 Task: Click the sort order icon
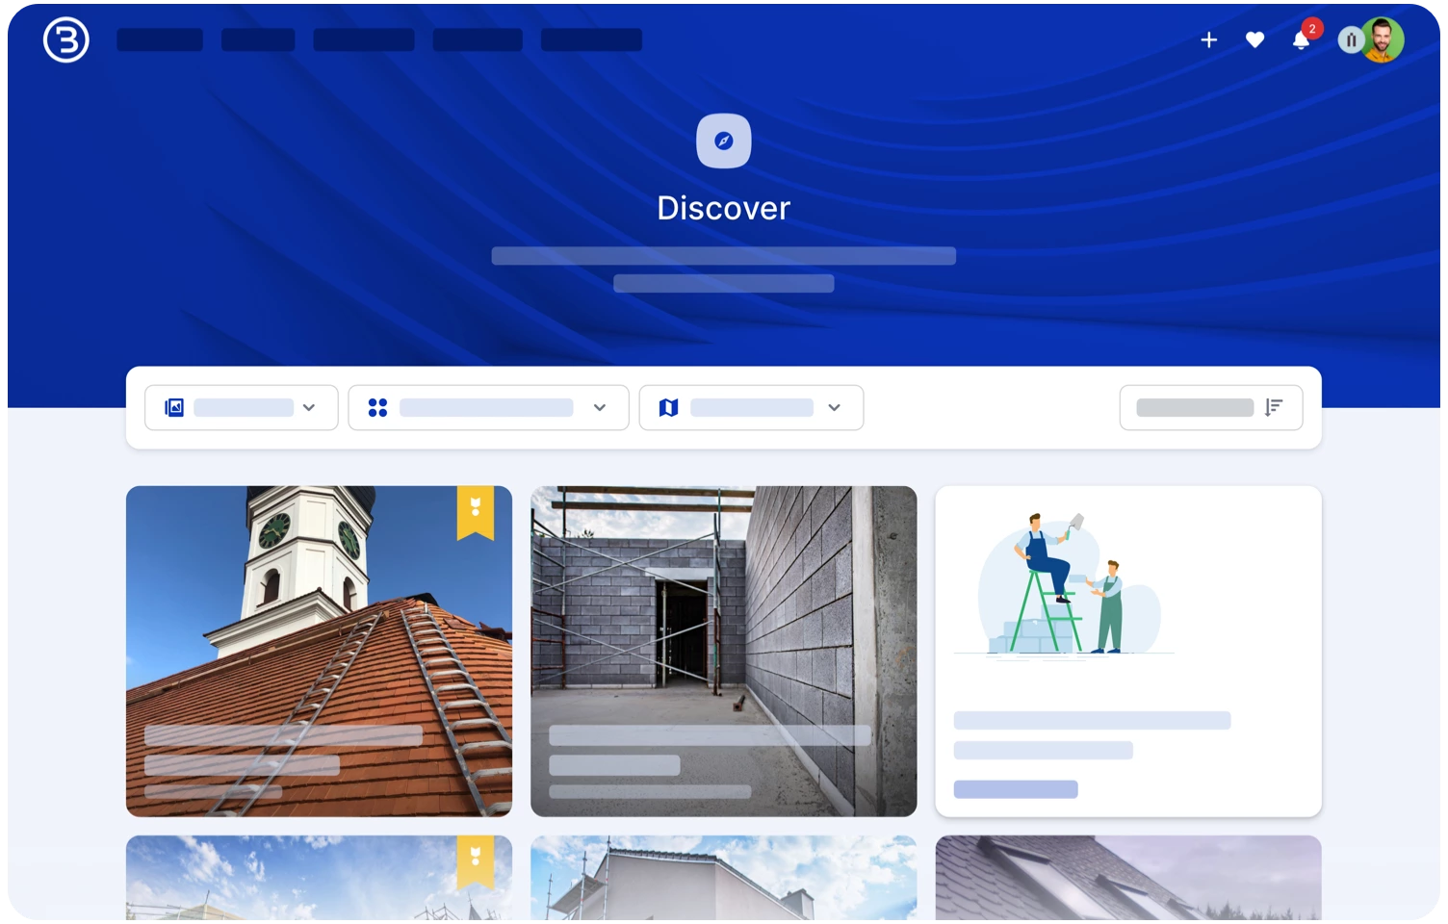[1273, 408]
